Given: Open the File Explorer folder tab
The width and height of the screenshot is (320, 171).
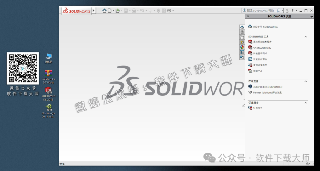Looking at the screenshot, I should (x=242, y=37).
